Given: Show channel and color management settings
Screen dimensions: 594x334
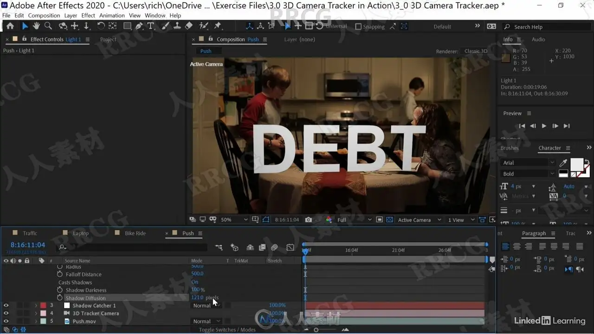Looking at the screenshot, I should tap(329, 220).
